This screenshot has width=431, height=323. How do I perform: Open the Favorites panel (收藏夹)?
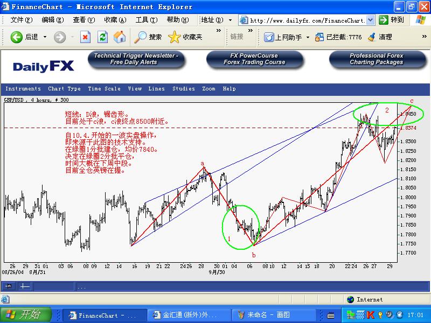point(185,37)
